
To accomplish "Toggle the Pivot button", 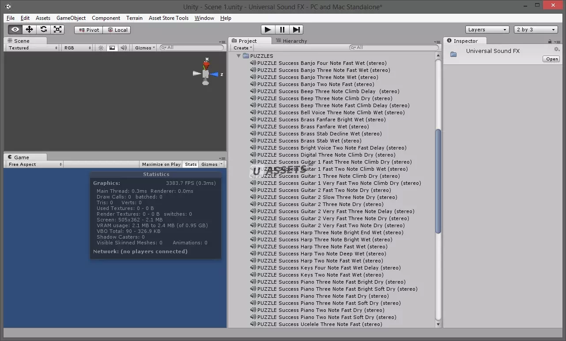I will (x=89, y=30).
